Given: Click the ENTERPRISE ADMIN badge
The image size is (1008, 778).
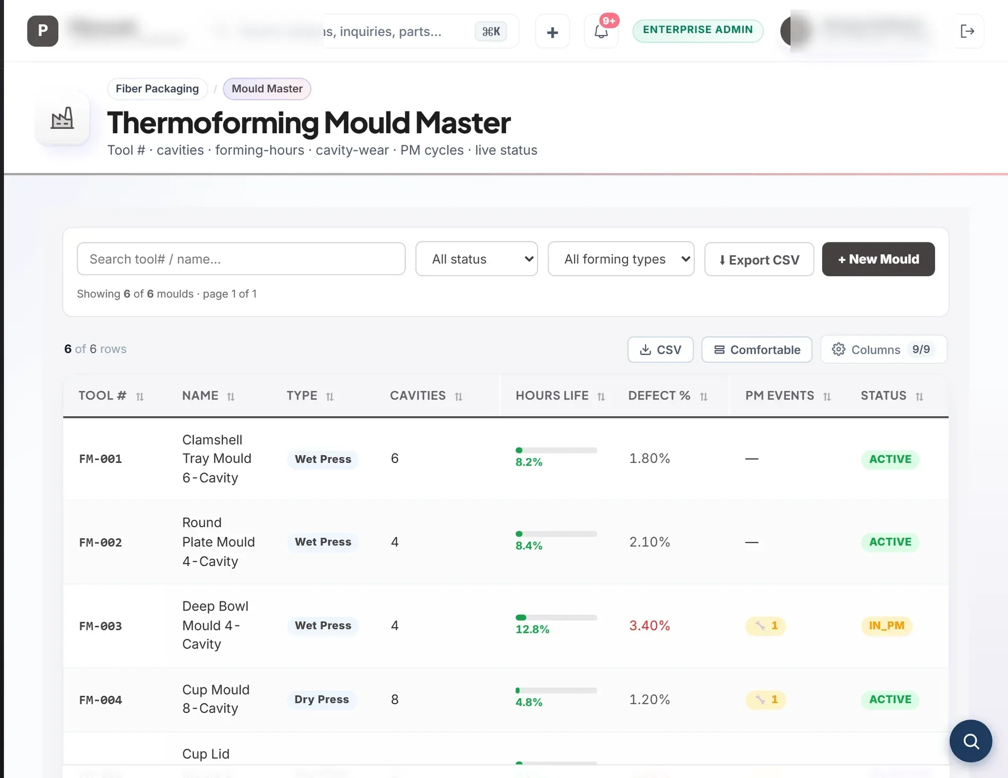Looking at the screenshot, I should (698, 30).
